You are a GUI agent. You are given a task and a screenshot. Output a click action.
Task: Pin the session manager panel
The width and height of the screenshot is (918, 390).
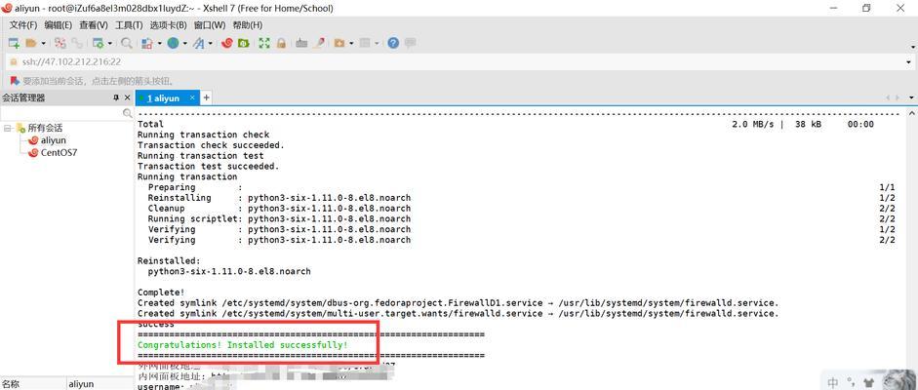click(x=116, y=98)
